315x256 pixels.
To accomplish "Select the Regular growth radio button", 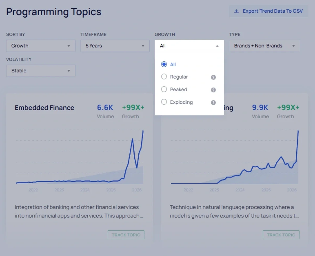I will tap(164, 77).
